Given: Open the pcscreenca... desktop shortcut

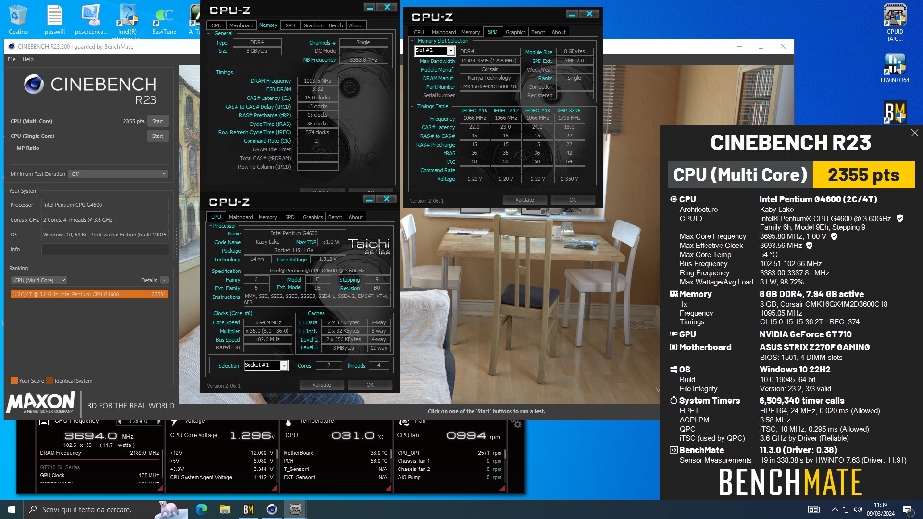Looking at the screenshot, I should (x=91, y=19).
